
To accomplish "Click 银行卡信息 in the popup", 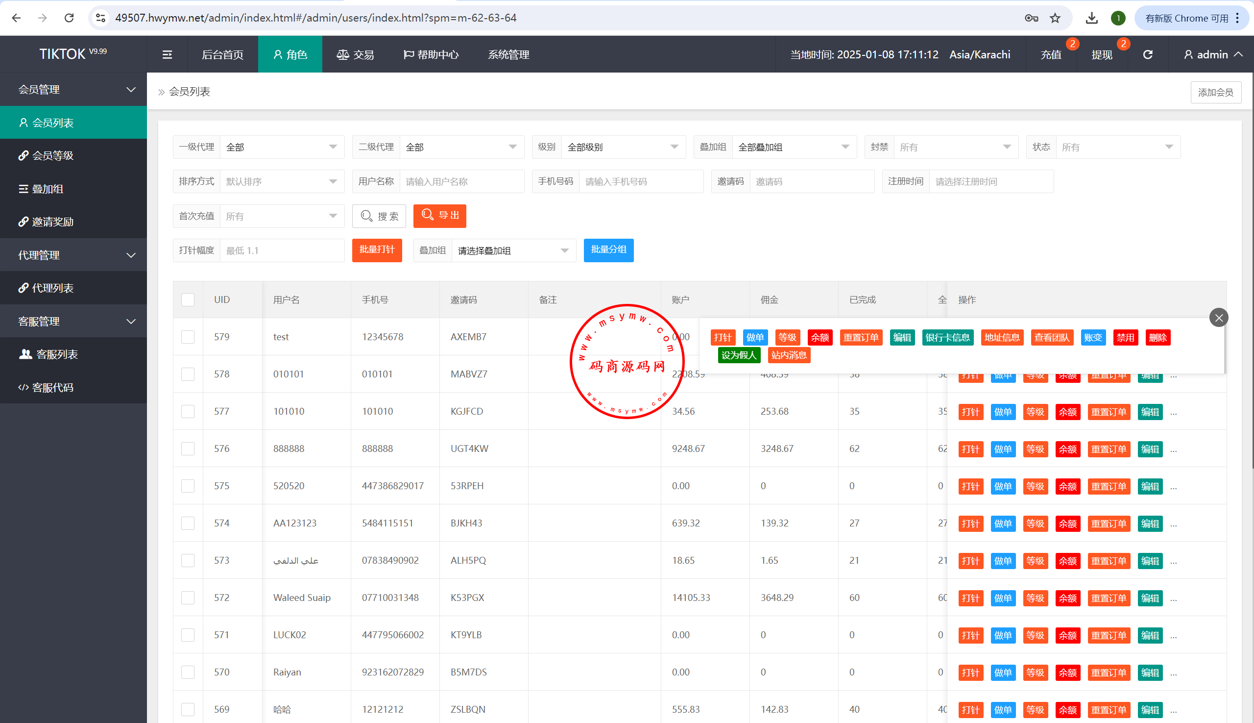I will coord(948,338).
